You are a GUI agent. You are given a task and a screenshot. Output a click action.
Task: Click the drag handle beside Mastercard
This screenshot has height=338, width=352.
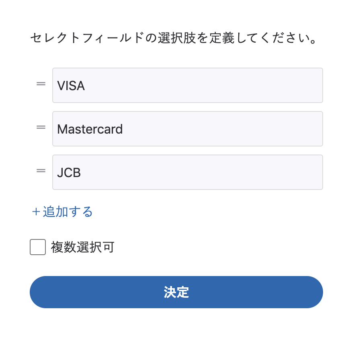tap(41, 127)
